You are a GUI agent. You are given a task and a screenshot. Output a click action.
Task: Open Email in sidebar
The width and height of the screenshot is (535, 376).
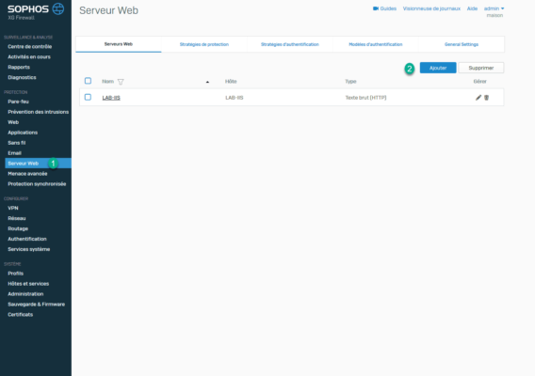point(14,153)
